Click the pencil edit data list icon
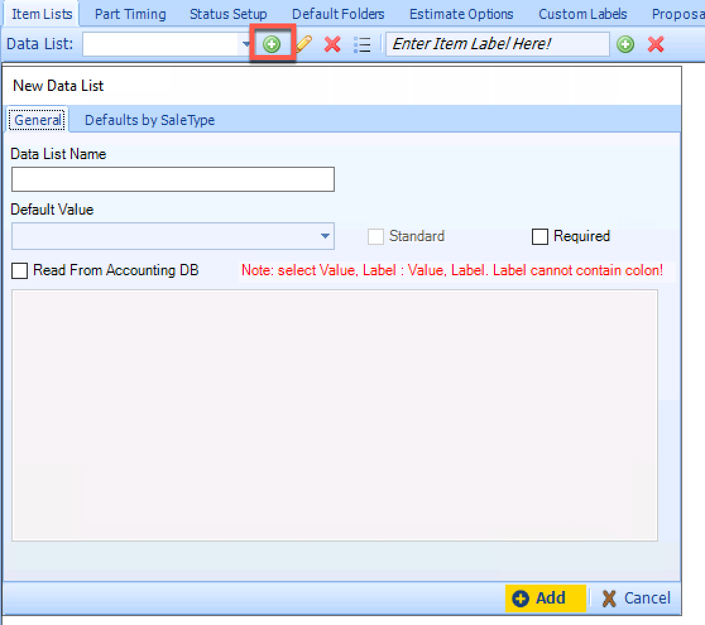 click(x=304, y=44)
